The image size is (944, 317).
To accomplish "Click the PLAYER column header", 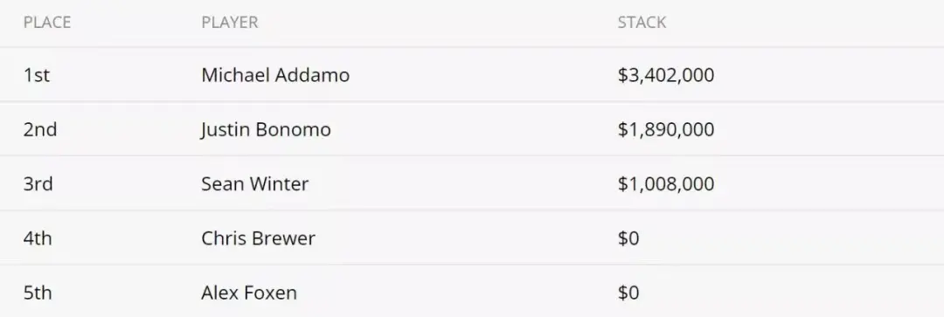I will (229, 22).
